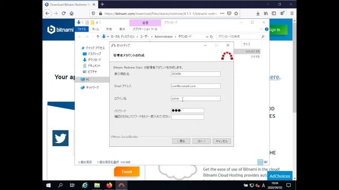This screenshot has height=190, width=339.
Task: Click the Email アドレス text field
Action: pyautogui.click(x=195, y=86)
